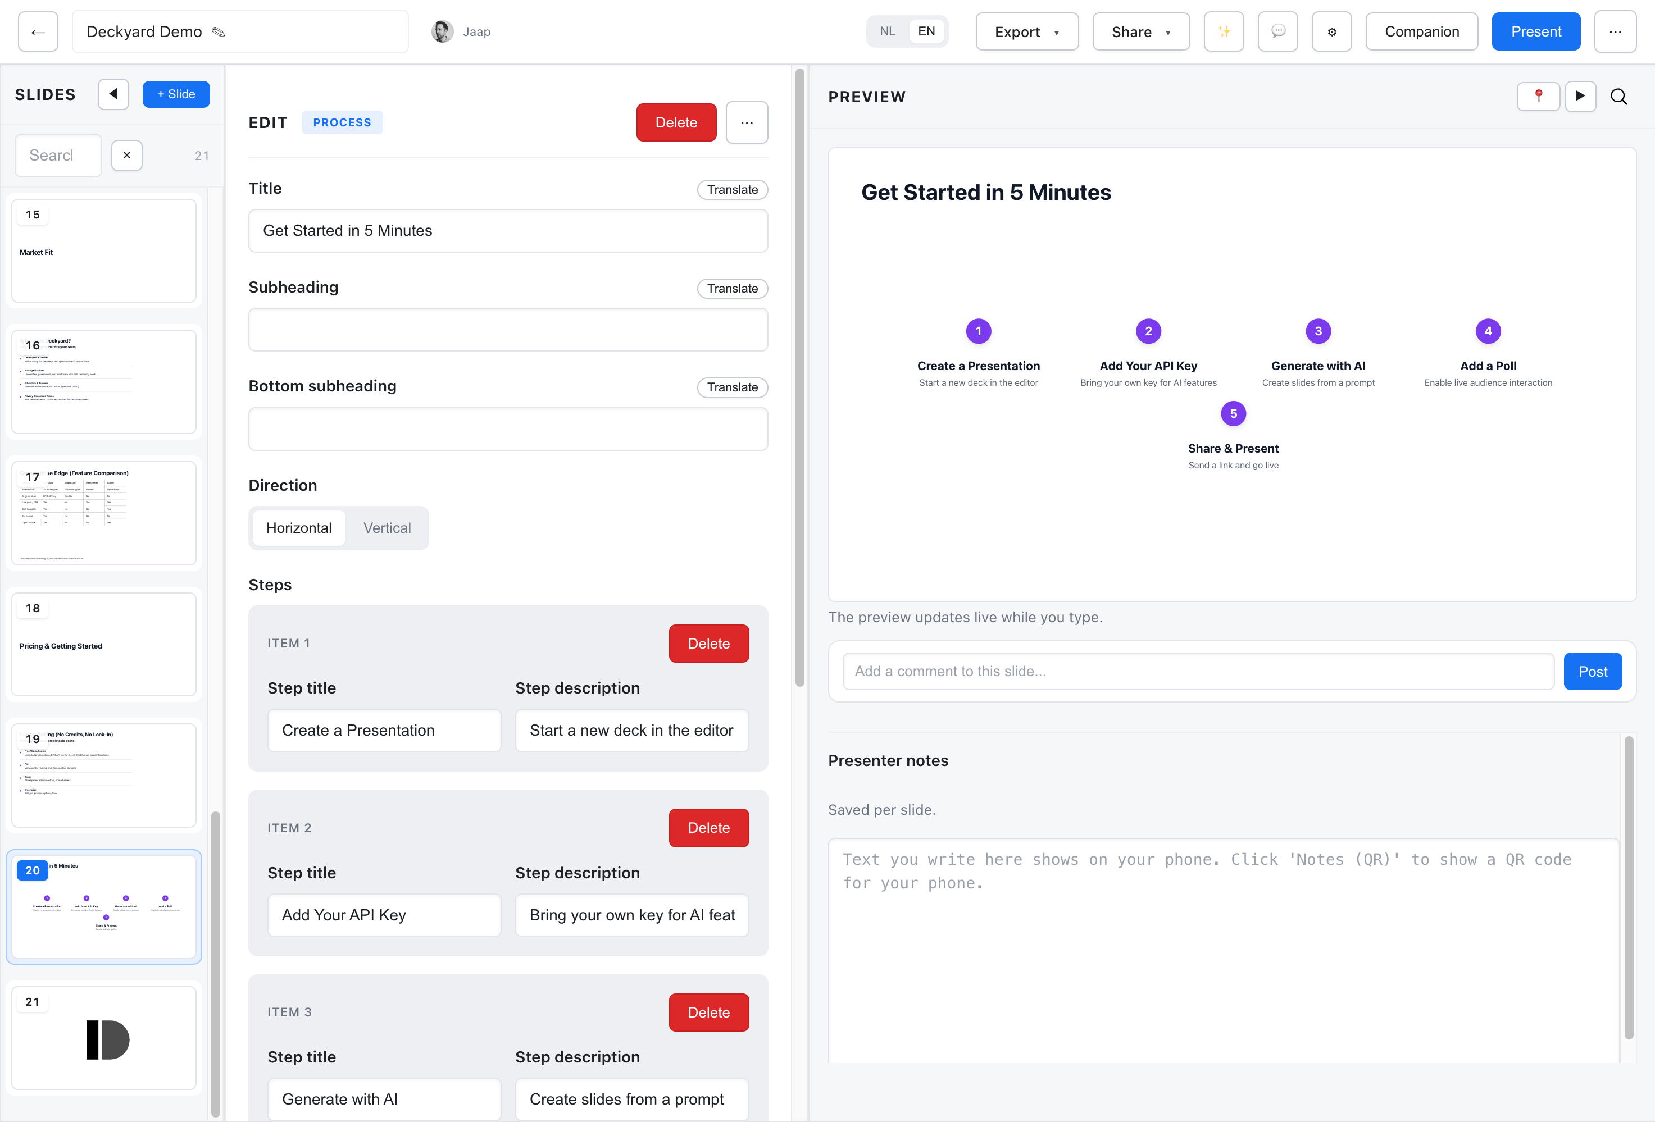Start presenting with Present button
The image size is (1655, 1122).
click(x=1536, y=32)
